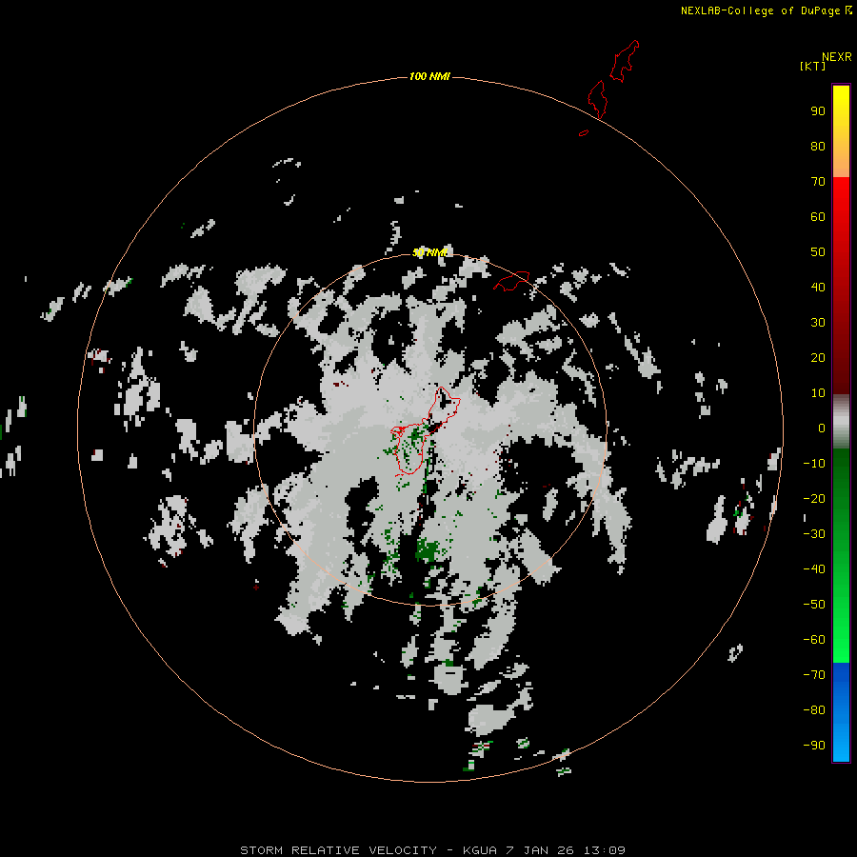Image resolution: width=857 pixels, height=857 pixels.
Task: Click the -90 value on velocity scale
Action: click(x=814, y=746)
